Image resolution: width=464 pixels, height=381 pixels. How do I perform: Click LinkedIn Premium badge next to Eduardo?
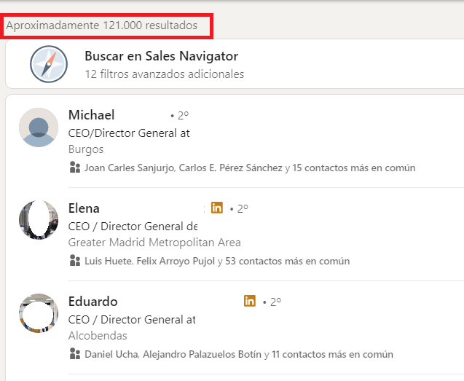tap(250, 301)
